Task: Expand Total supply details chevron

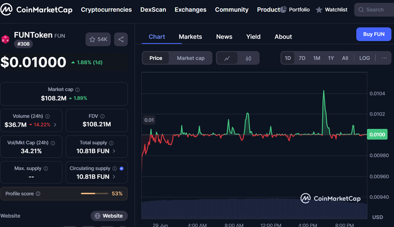Action: (x=114, y=151)
